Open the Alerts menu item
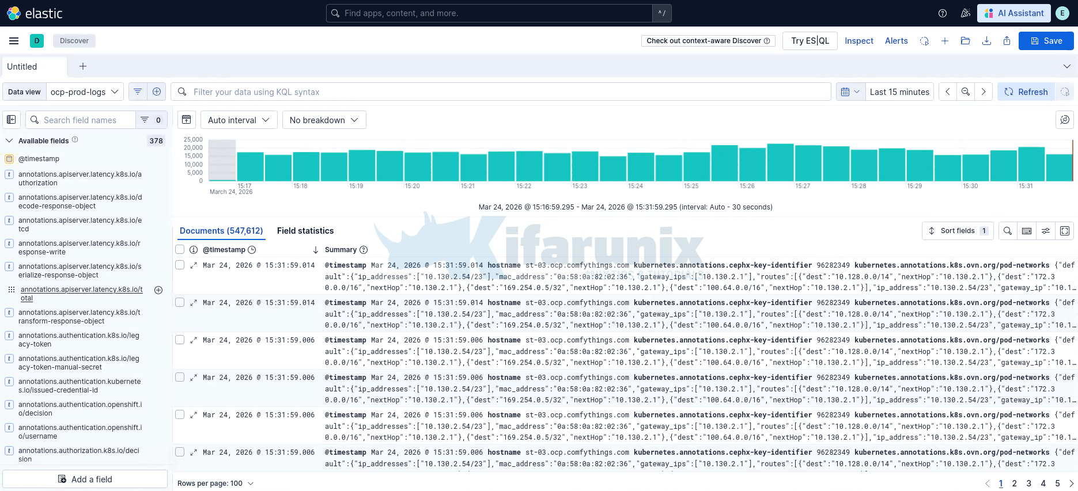The height and width of the screenshot is (491, 1078). (x=897, y=41)
